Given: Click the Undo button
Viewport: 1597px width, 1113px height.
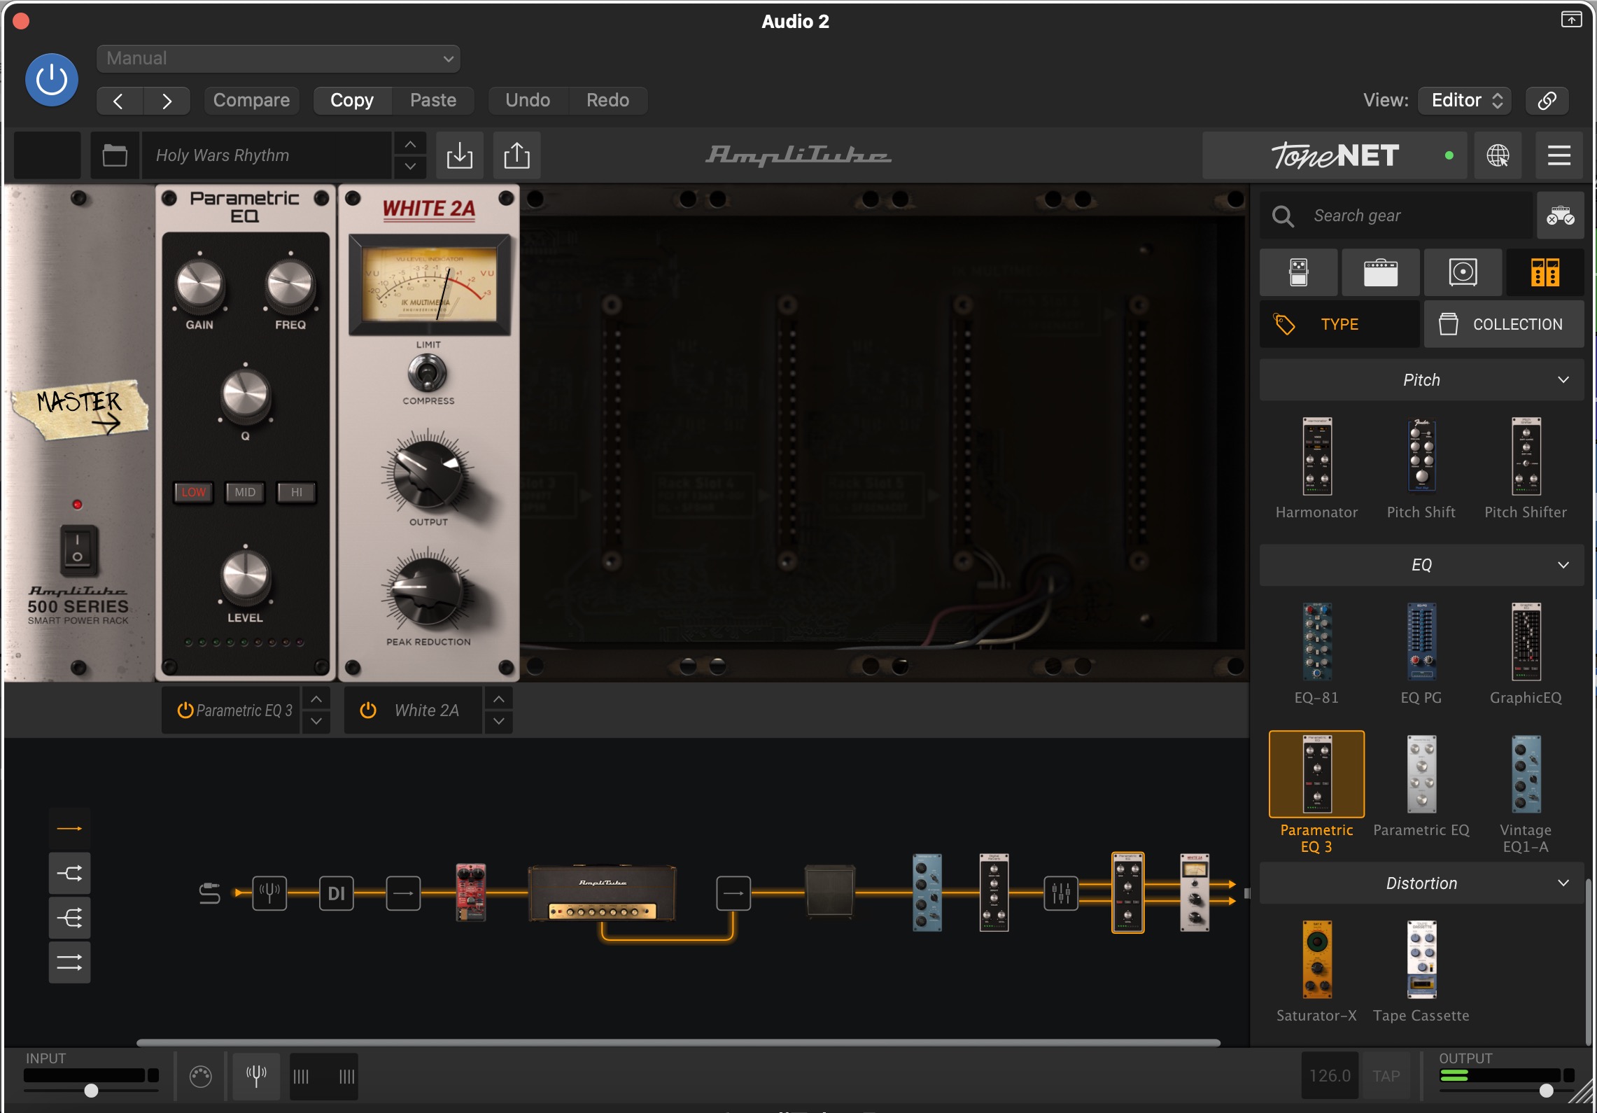Looking at the screenshot, I should tap(528, 100).
